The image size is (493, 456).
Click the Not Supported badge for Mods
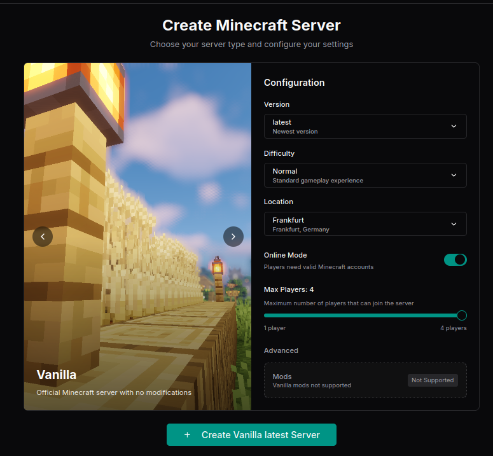433,380
